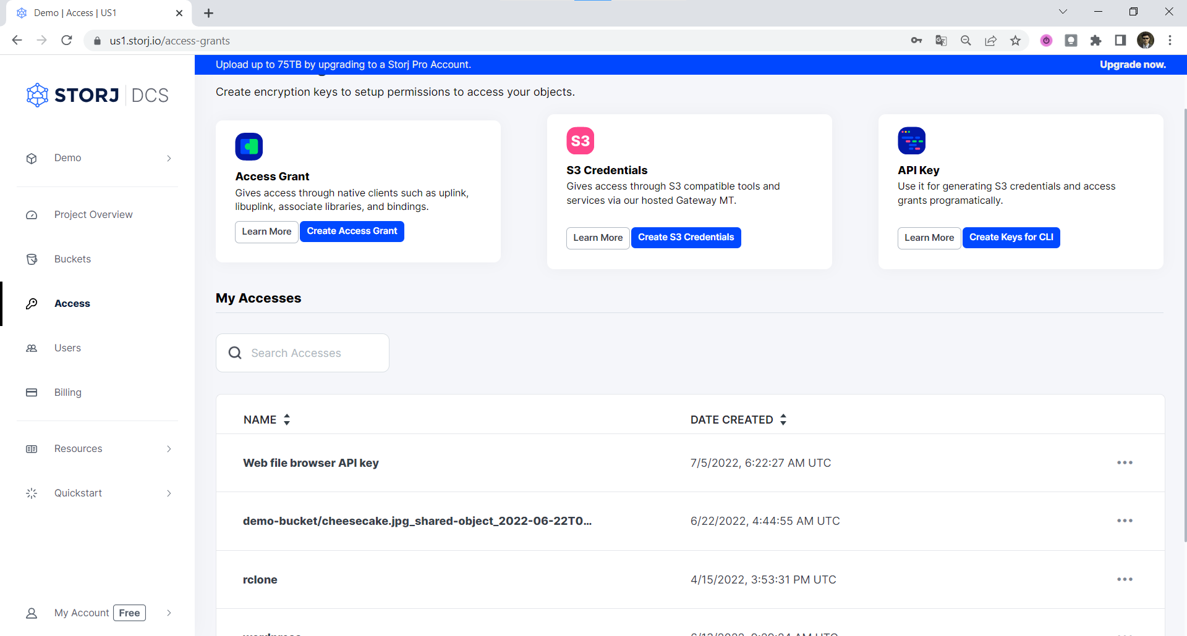Viewport: 1187px width, 636px height.
Task: Expand the My Account chevron
Action: [169, 613]
